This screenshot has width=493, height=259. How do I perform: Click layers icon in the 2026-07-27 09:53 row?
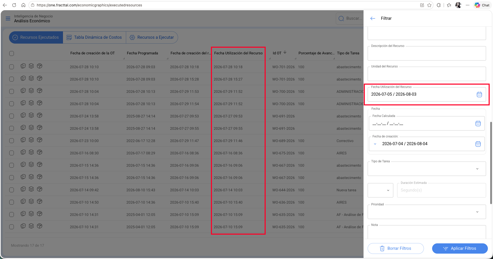[x=31, y=115]
